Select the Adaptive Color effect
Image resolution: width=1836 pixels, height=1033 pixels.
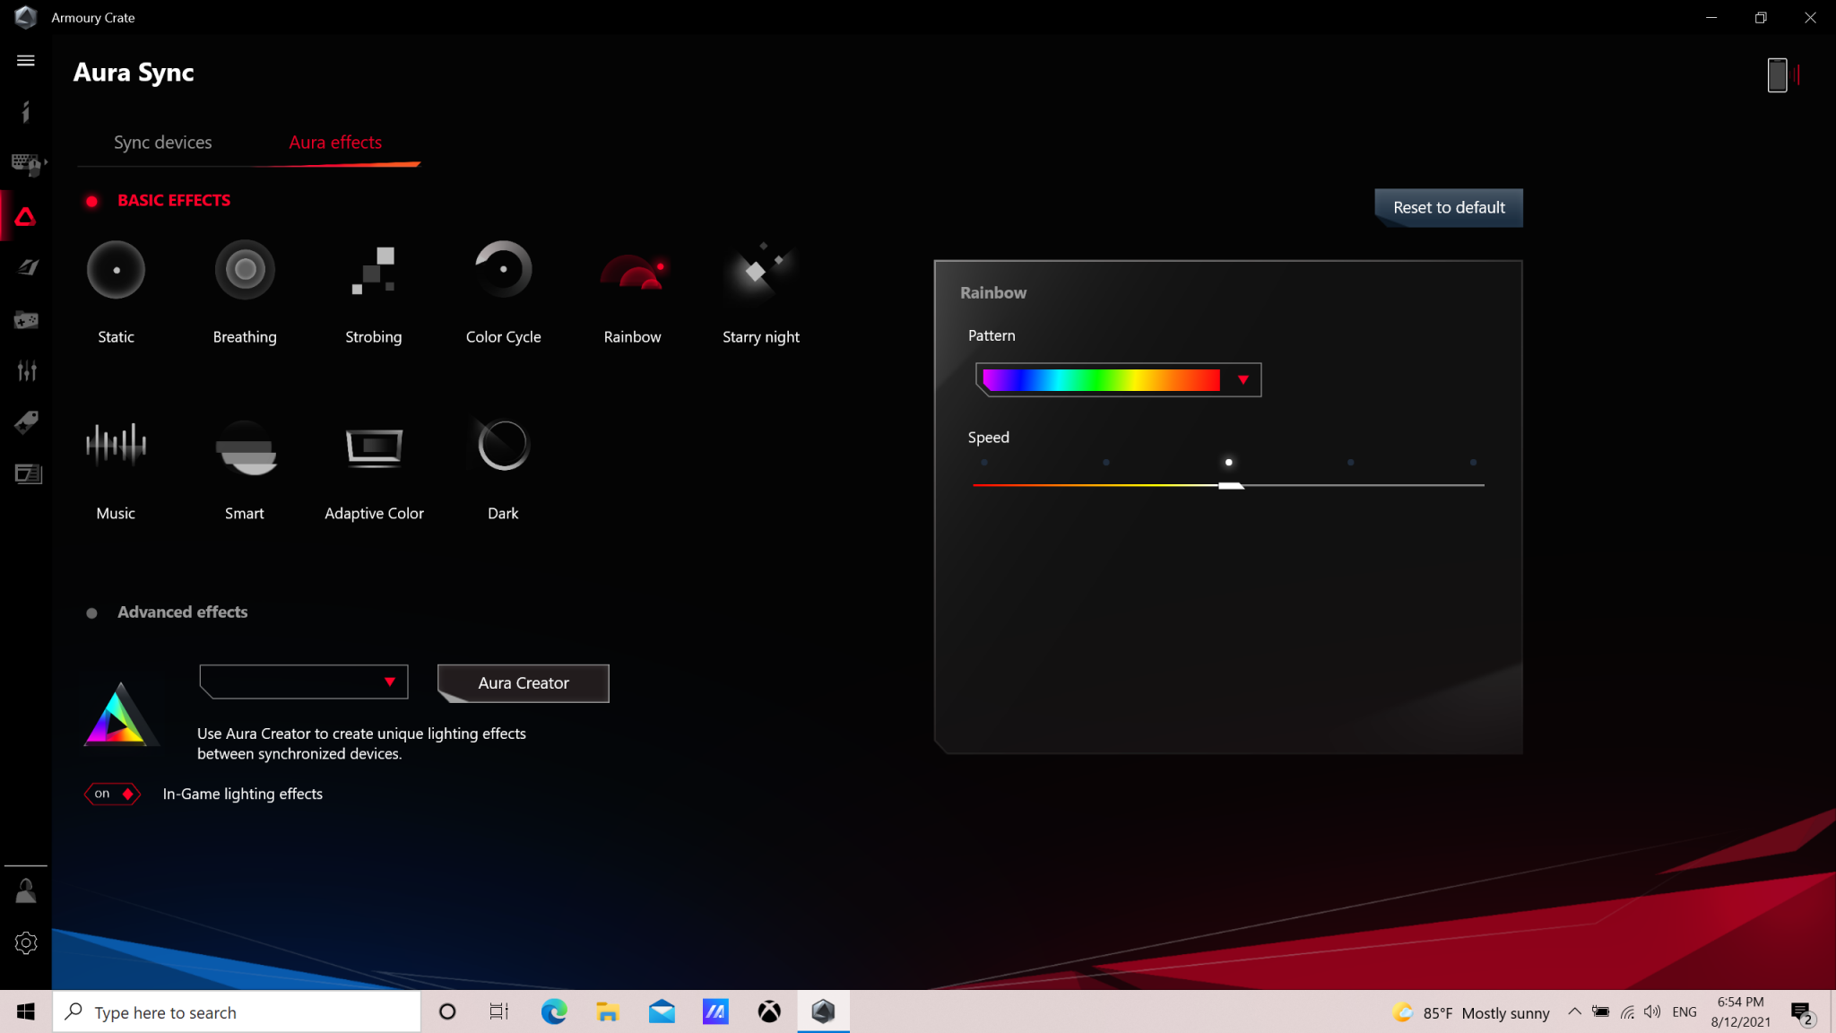click(374, 447)
